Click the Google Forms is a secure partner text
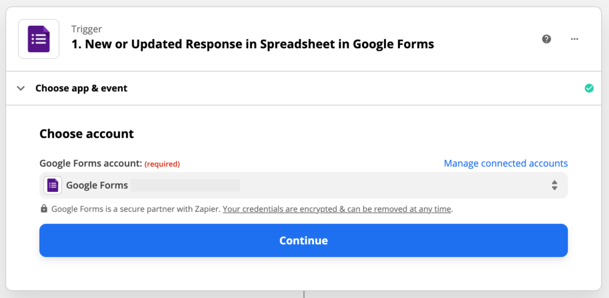 click(136, 209)
